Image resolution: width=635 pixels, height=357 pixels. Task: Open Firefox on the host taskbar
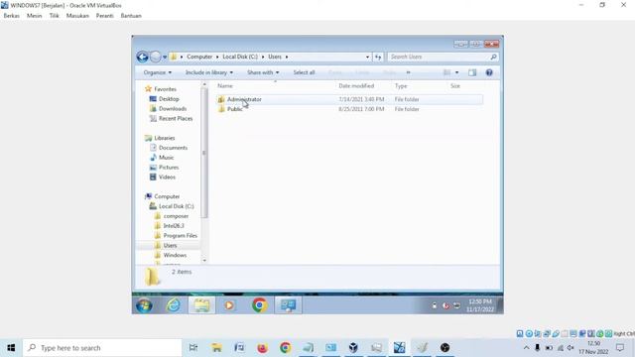262,348
